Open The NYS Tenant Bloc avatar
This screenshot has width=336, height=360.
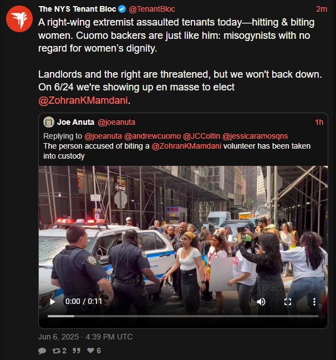coord(19,19)
